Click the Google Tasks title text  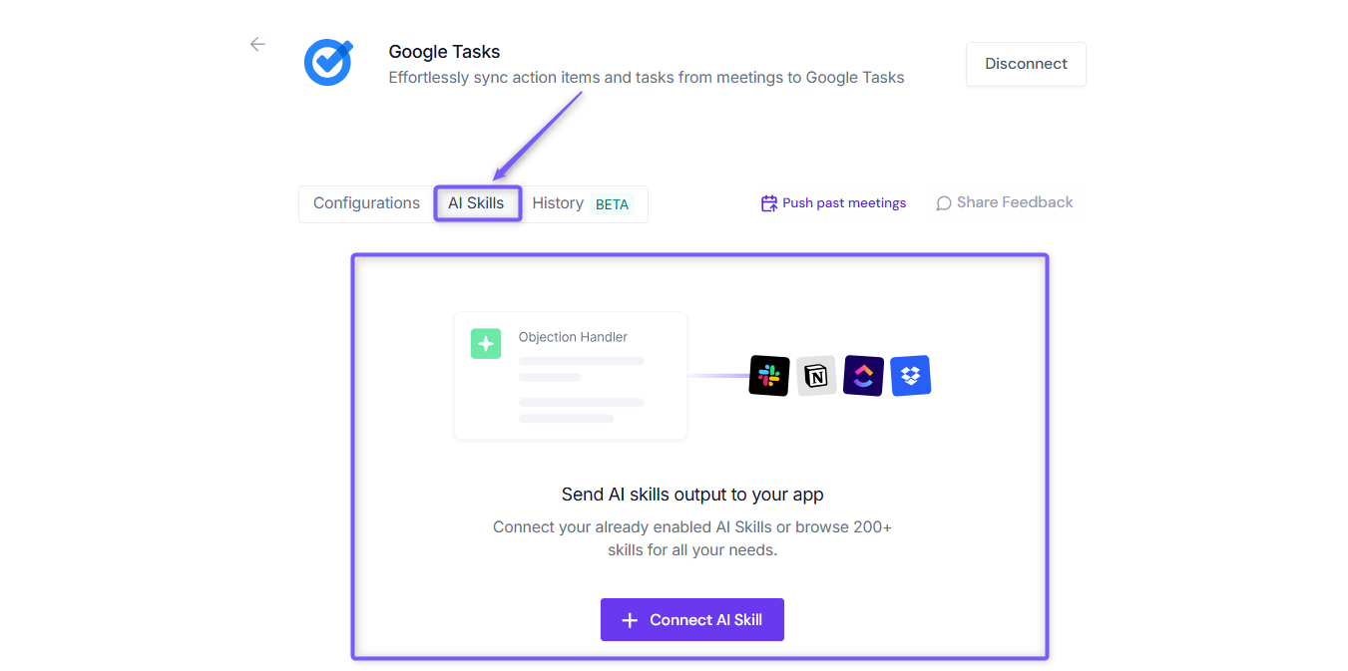(x=444, y=52)
